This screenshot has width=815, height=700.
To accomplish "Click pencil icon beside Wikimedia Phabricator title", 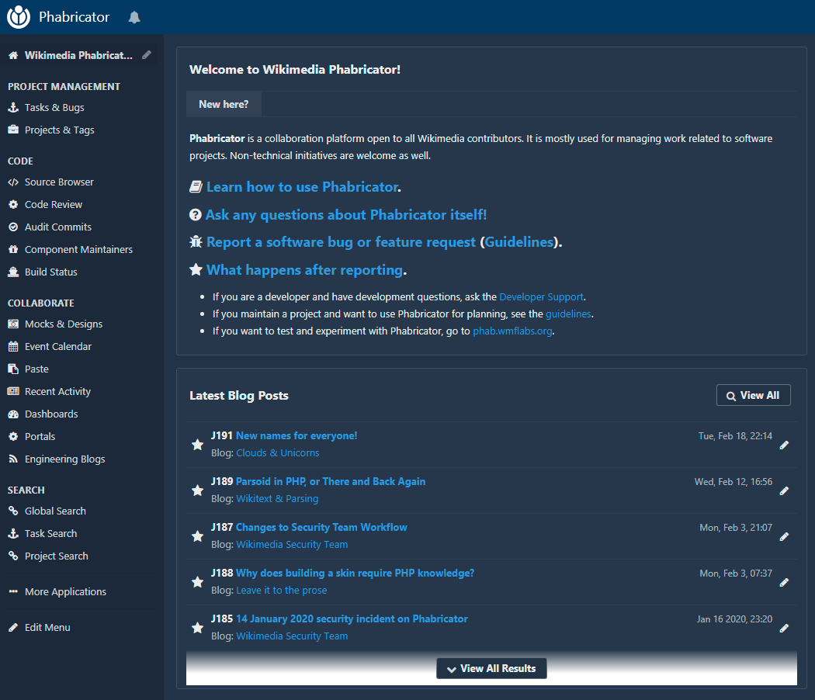I will [x=147, y=55].
